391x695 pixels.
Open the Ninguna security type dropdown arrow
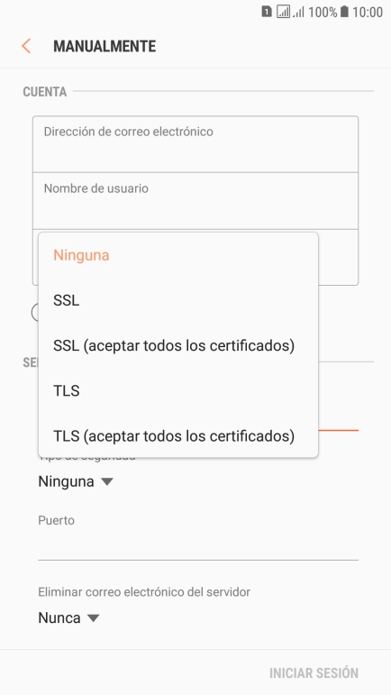(107, 481)
